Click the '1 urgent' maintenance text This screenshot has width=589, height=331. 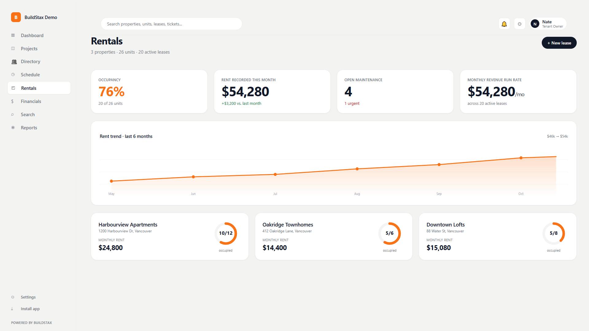352,104
